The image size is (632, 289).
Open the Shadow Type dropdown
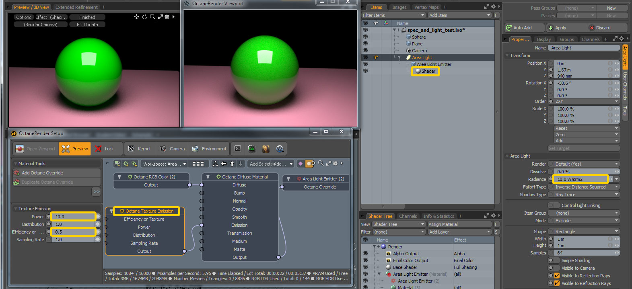pos(587,195)
